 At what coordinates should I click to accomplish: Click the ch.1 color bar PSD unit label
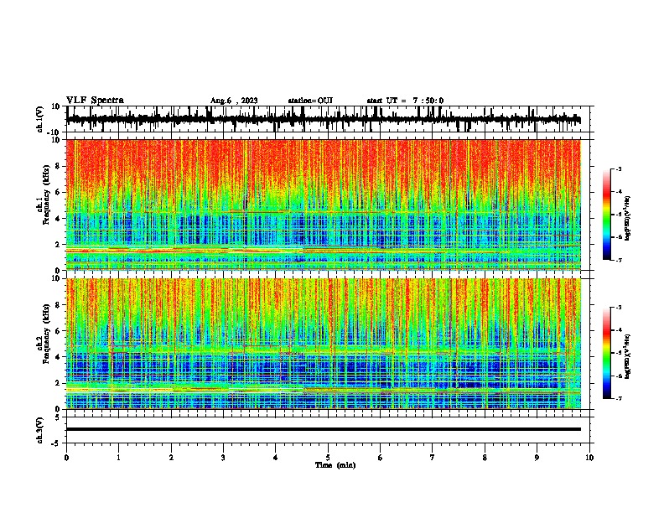627,219
